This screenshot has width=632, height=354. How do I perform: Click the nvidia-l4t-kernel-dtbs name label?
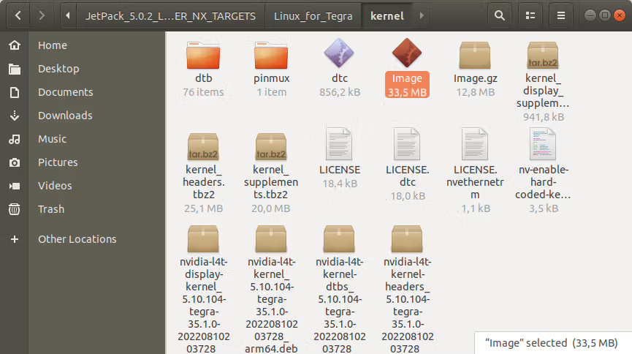pyautogui.click(x=339, y=305)
